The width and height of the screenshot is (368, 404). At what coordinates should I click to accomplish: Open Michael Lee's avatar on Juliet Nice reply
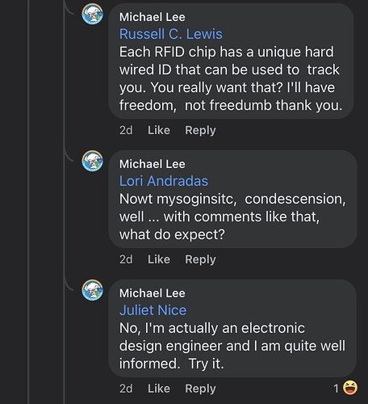[x=93, y=290]
